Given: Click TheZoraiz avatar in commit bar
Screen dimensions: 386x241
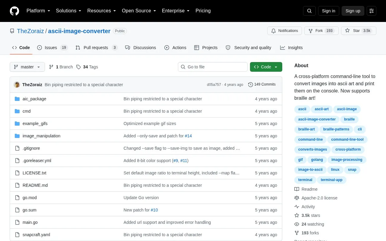Looking at the screenshot, I should tap(17, 85).
